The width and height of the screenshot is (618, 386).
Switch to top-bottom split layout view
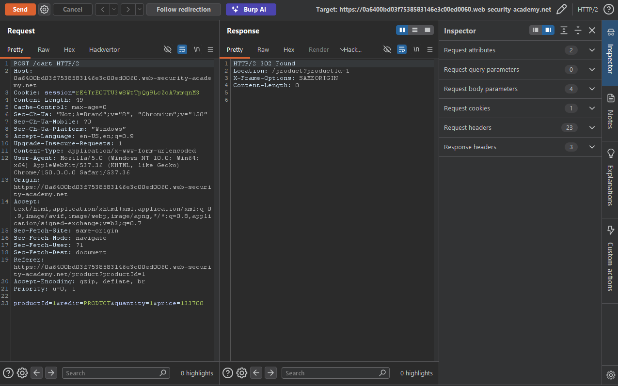pyautogui.click(x=415, y=30)
